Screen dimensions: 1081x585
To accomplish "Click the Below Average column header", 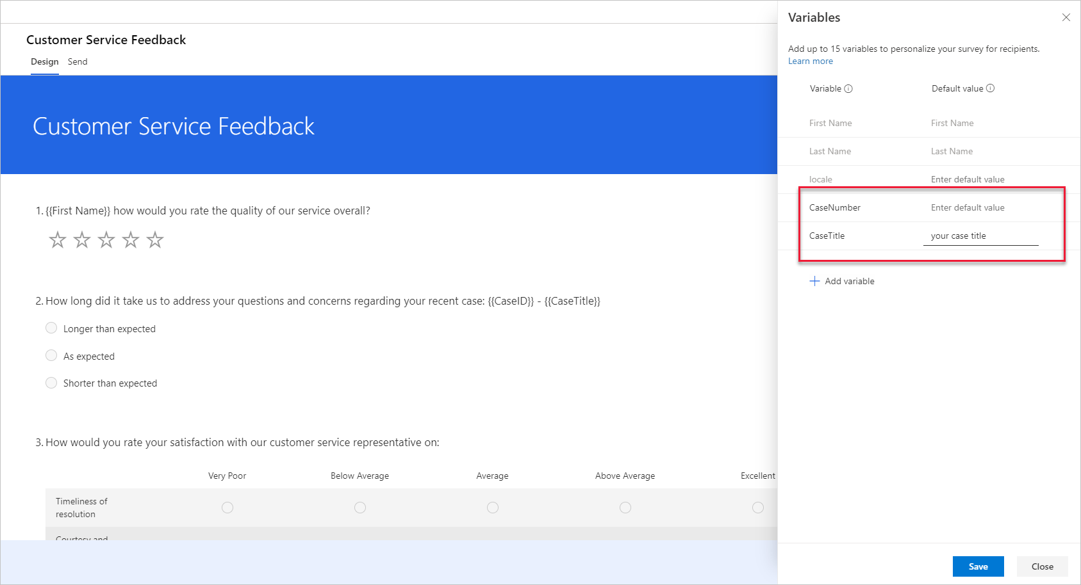I will point(360,476).
